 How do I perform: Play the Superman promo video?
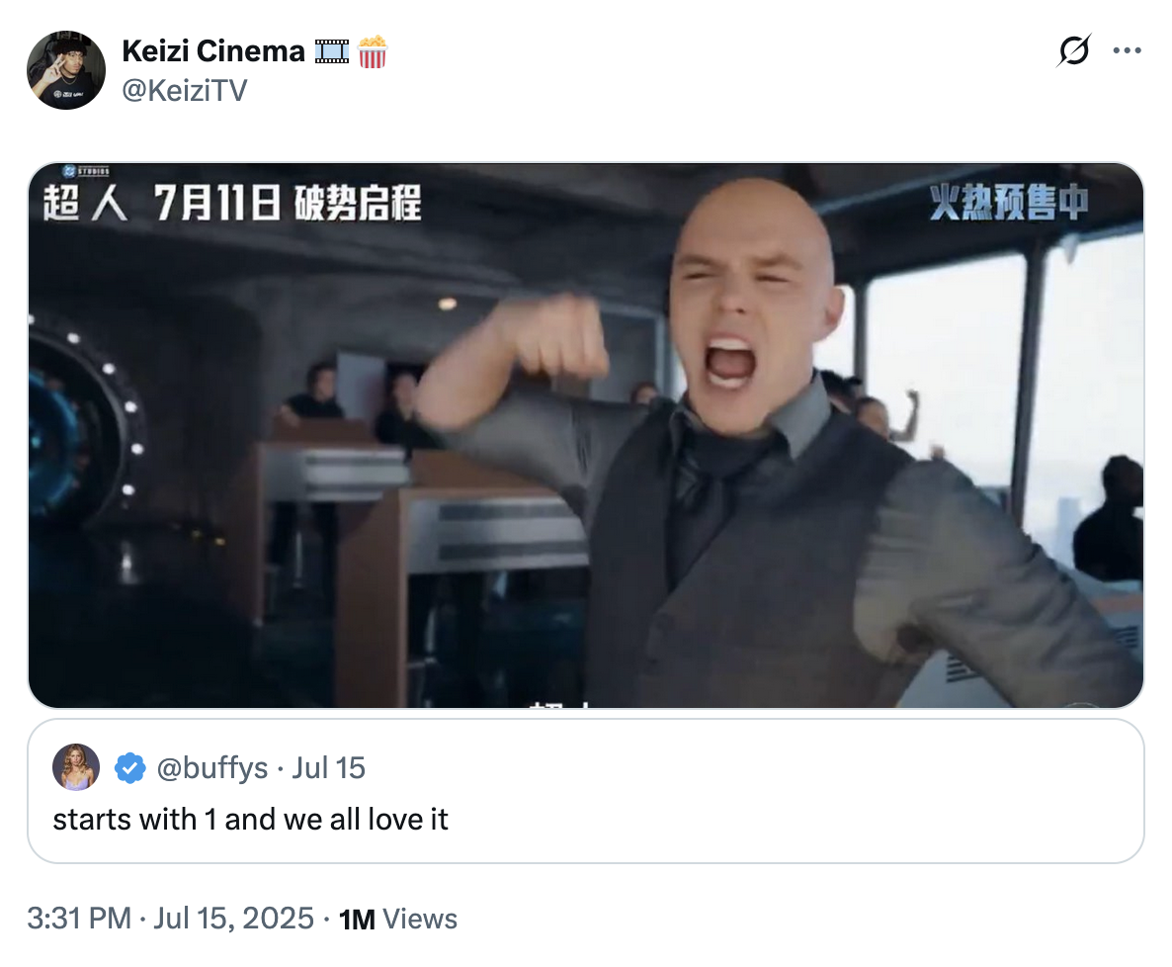pos(586,435)
